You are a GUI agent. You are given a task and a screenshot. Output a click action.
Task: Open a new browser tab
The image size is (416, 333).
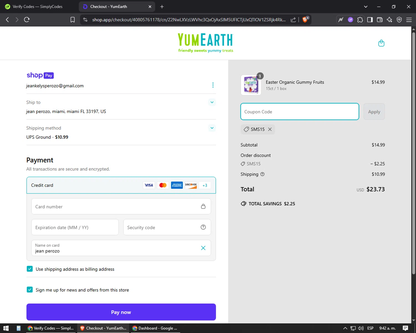(x=162, y=7)
